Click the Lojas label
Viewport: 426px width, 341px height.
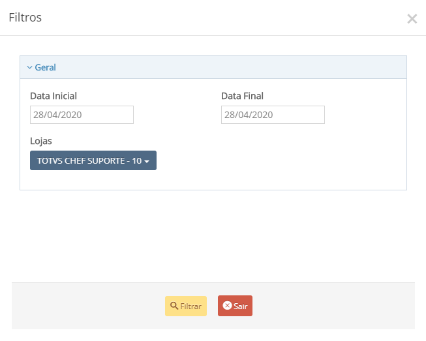click(x=40, y=141)
